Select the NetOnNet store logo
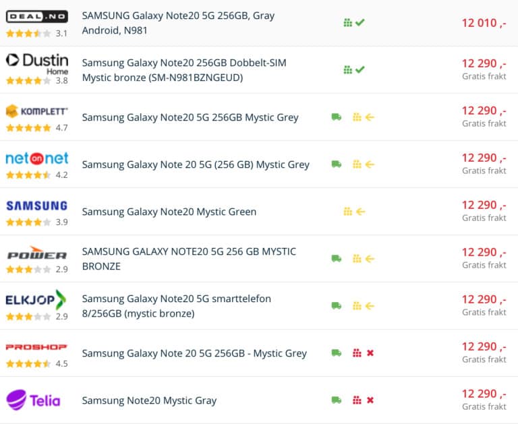Image resolution: width=518 pixels, height=424 pixels. (x=37, y=158)
